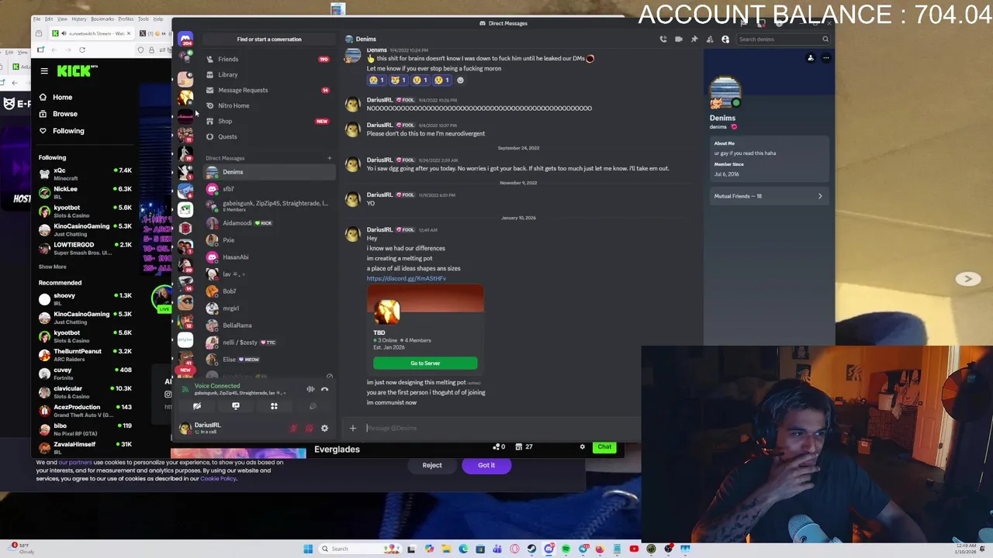Screen dimensions: 993x558
Task: Click Go to Server button
Action: point(425,363)
